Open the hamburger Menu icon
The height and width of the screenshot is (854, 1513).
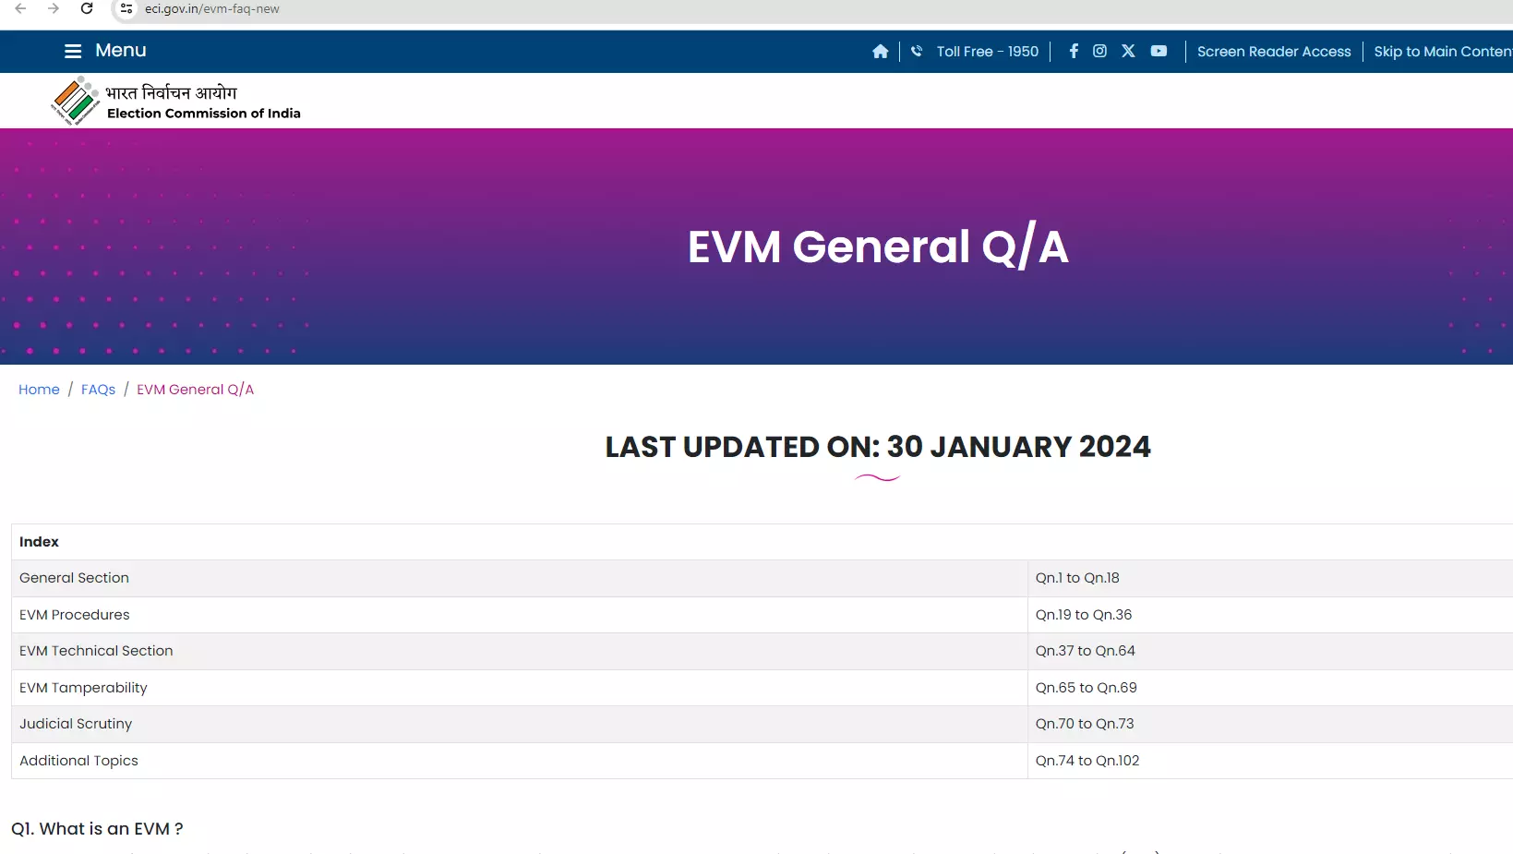pos(73,51)
